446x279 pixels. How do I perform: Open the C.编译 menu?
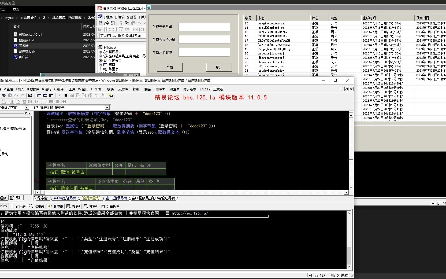point(59,89)
